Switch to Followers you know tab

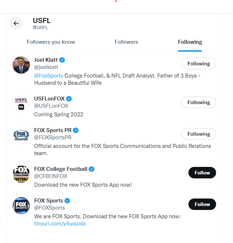pos(51,42)
